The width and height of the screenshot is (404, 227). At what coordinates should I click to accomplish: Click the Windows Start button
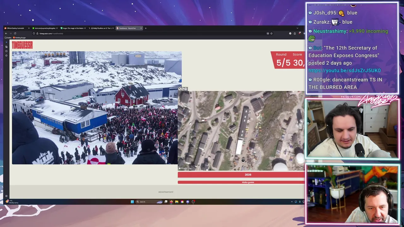click(132, 202)
